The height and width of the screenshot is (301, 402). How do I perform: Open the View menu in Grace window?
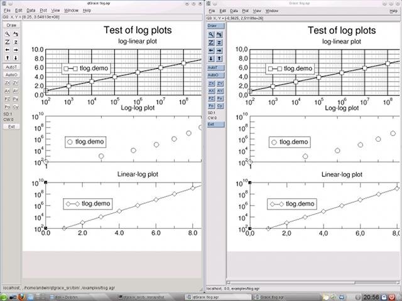[257, 11]
